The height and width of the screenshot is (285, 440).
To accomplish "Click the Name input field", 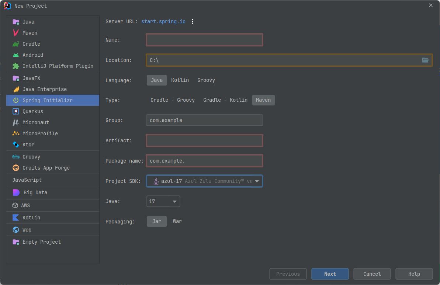I will pyautogui.click(x=205, y=40).
